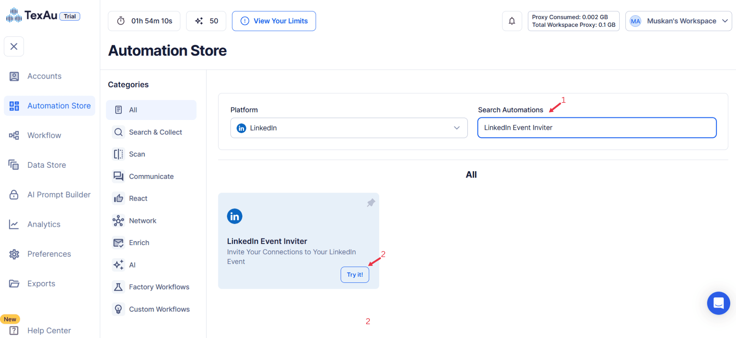Open the chat support bubble
This screenshot has height=338, width=736.
click(718, 303)
